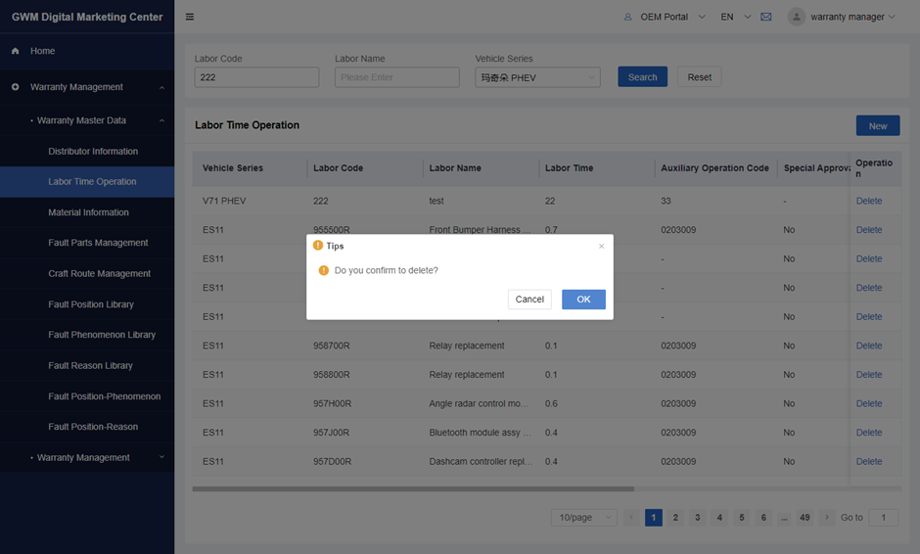Toggle the hamburger sidebar collapse icon

[190, 17]
